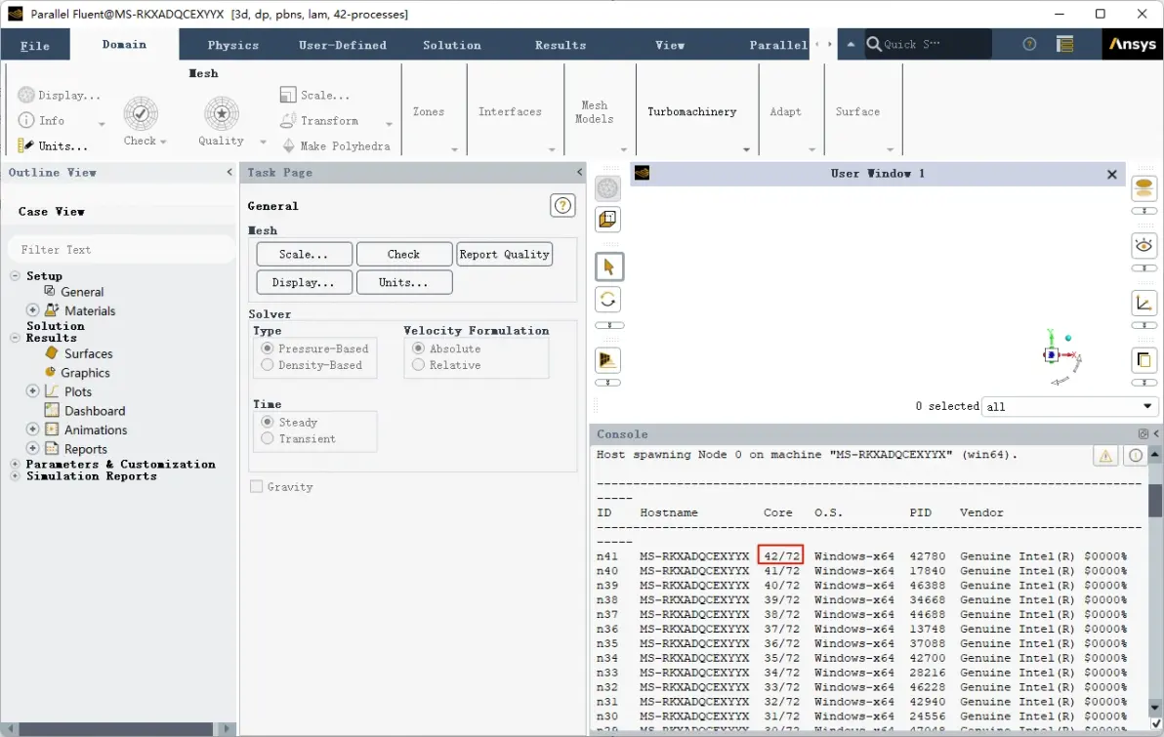The height and width of the screenshot is (737, 1164).
Task: Click the help question mark in General task page
Action: 562,206
